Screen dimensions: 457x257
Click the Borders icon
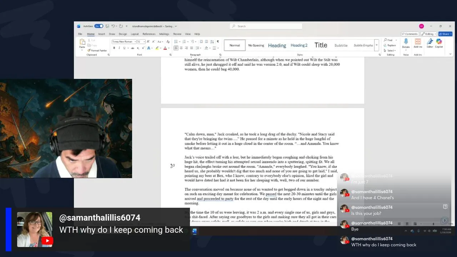pyautogui.click(x=214, y=48)
